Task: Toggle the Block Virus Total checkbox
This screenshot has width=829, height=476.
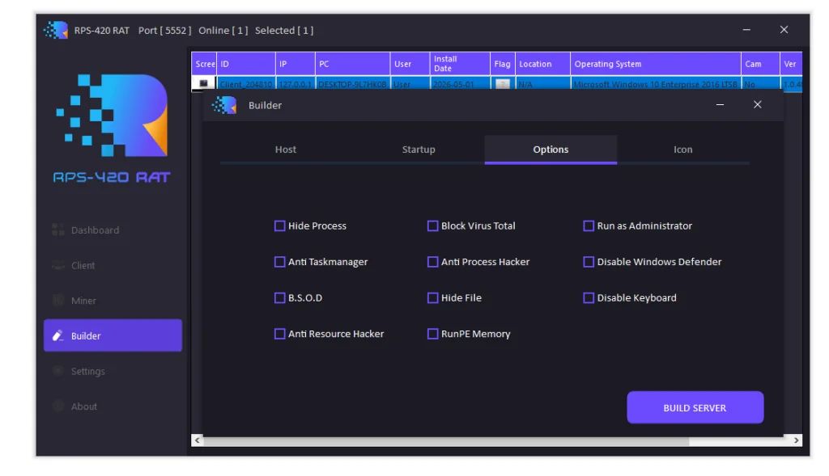Action: pos(432,225)
